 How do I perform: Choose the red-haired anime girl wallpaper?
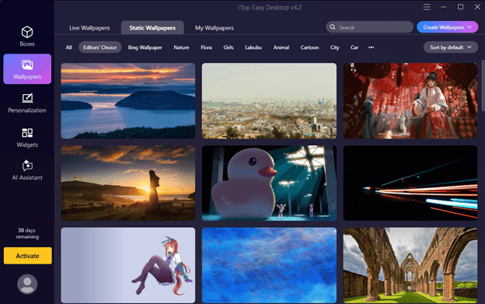[x=128, y=265]
